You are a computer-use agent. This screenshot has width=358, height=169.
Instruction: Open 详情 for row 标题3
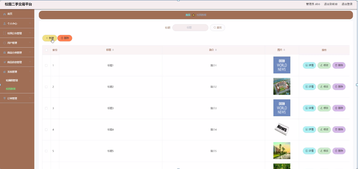(x=309, y=108)
